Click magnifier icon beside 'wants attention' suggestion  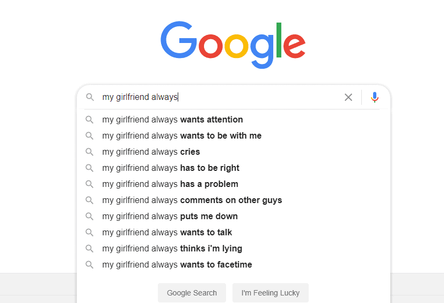[x=90, y=120]
